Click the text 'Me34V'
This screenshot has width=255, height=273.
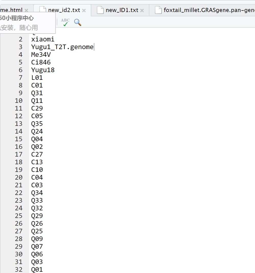coord(41,55)
